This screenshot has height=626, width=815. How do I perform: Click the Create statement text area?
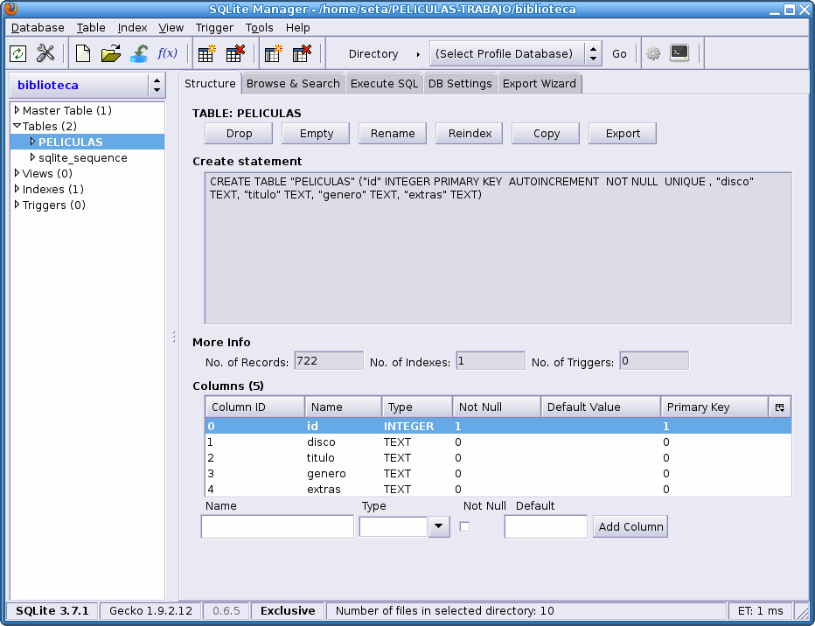point(498,247)
